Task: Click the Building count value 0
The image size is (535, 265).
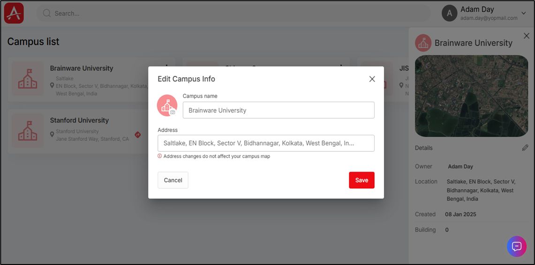Action: pyautogui.click(x=447, y=230)
